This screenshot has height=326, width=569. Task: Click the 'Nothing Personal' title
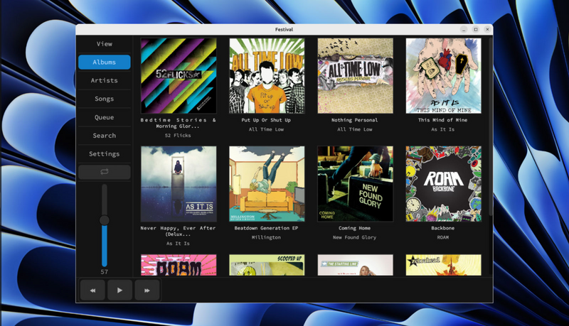(354, 120)
